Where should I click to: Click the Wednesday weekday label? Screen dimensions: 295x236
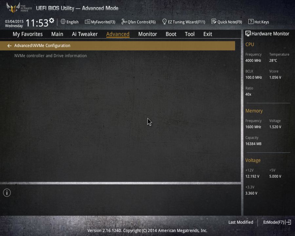(x=14, y=26)
